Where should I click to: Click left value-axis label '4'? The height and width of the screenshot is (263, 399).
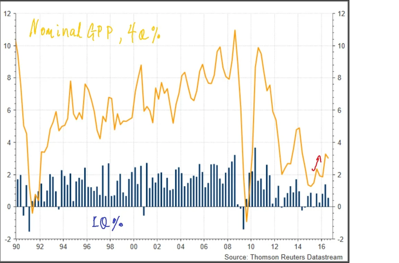coord(9,142)
